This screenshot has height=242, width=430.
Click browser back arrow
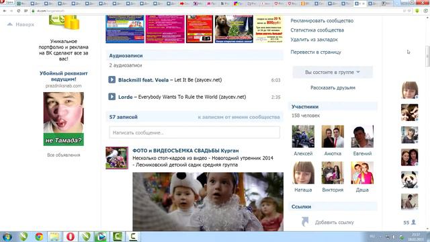pos(5,11)
